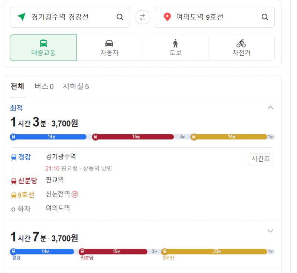The width and height of the screenshot is (297, 273).
Task: Switch to the 전체 tab
Action: pos(17,86)
